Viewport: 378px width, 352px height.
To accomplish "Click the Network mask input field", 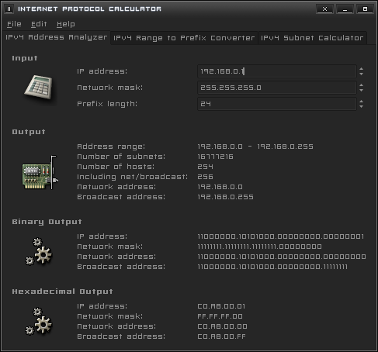I will (277, 88).
